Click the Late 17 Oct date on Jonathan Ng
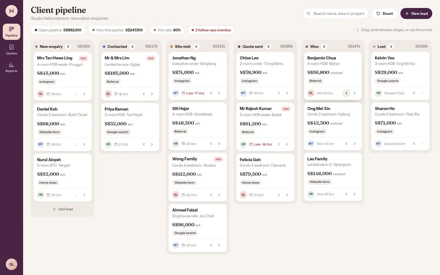This screenshot has width=440, height=275. point(193,93)
